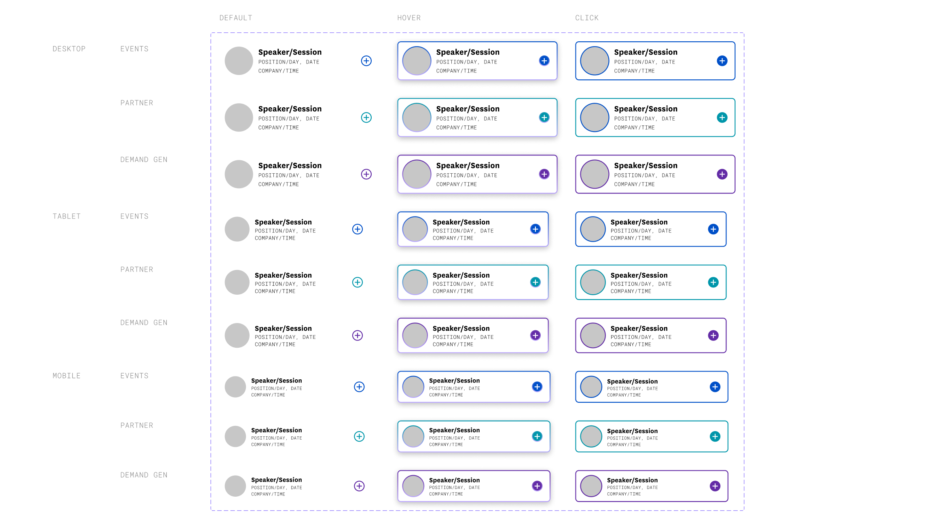
Task: Click the plus icon on mobile Events click card
Action: point(715,387)
